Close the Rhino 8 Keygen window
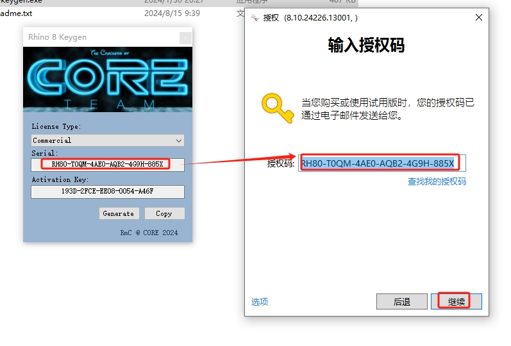 tap(185, 37)
